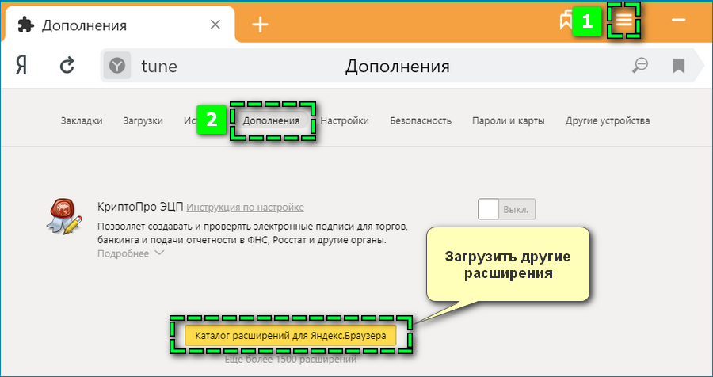Reload the page with refresh icon
The height and width of the screenshot is (377, 713).
[67, 67]
